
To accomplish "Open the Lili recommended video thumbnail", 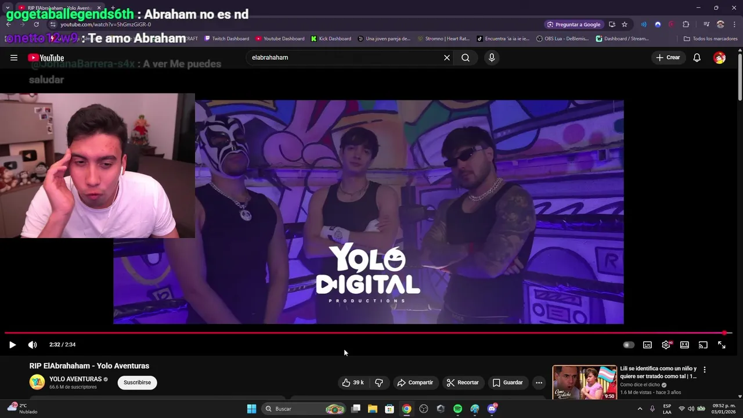I will pyautogui.click(x=585, y=382).
